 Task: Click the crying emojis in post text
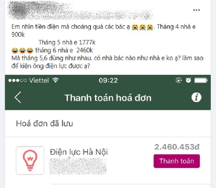click(142, 27)
